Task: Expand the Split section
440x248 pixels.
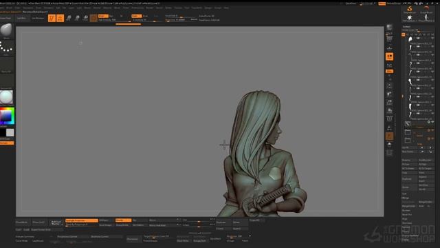Action: [405, 194]
